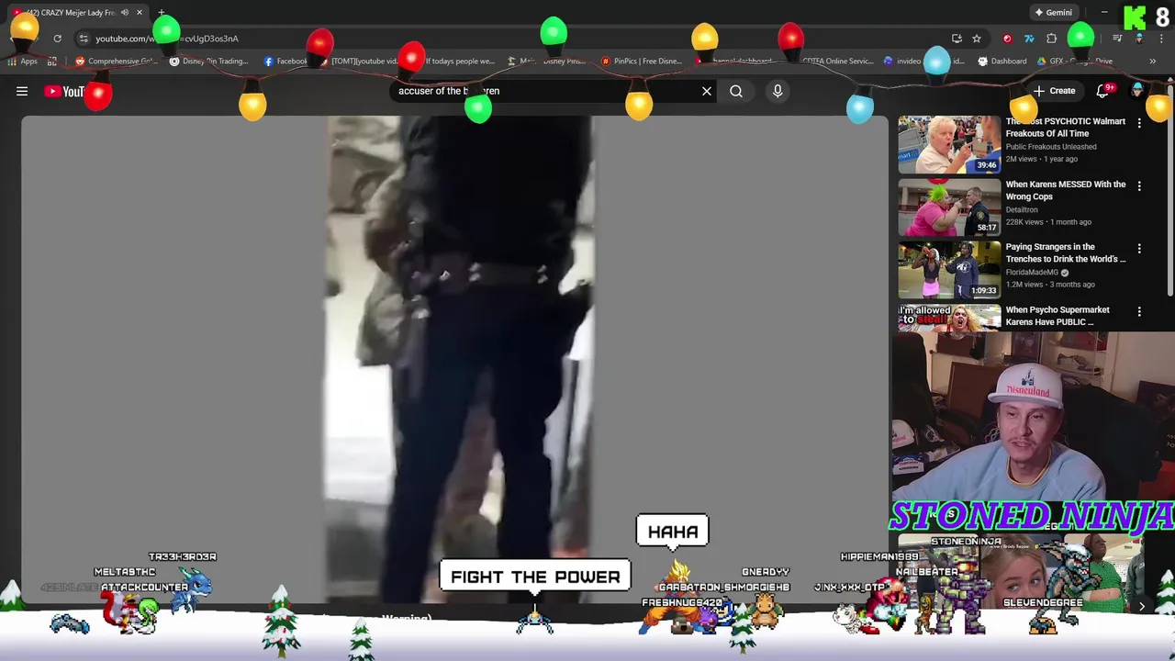
Task: Open PSYCHOTIC Walmart Freakouts thumbnail
Action: (949, 144)
